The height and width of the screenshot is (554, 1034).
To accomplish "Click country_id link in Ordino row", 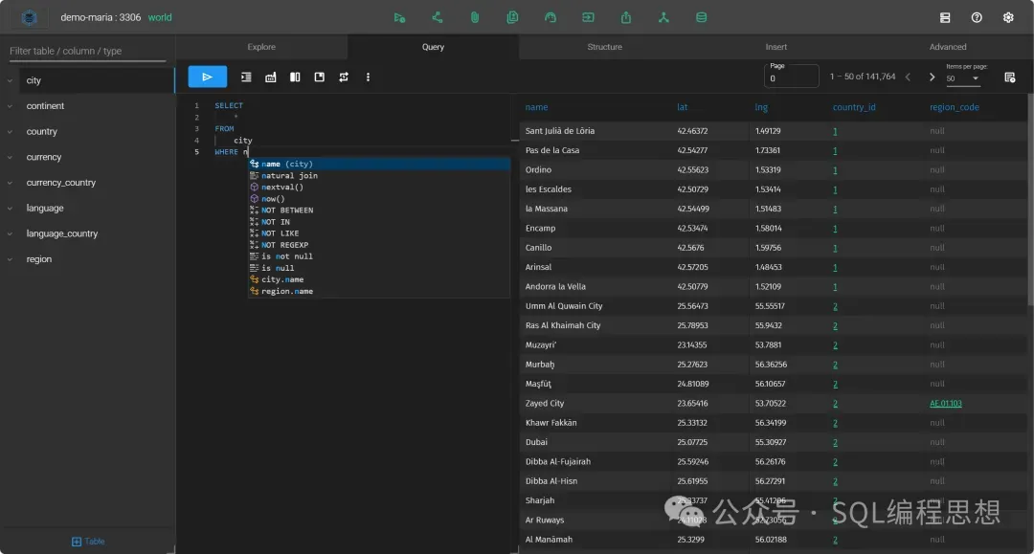I will point(835,170).
